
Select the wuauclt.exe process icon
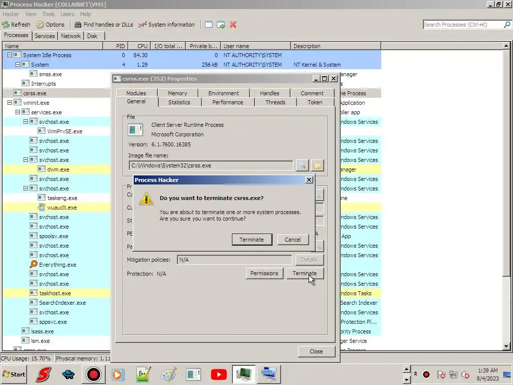[42, 207]
